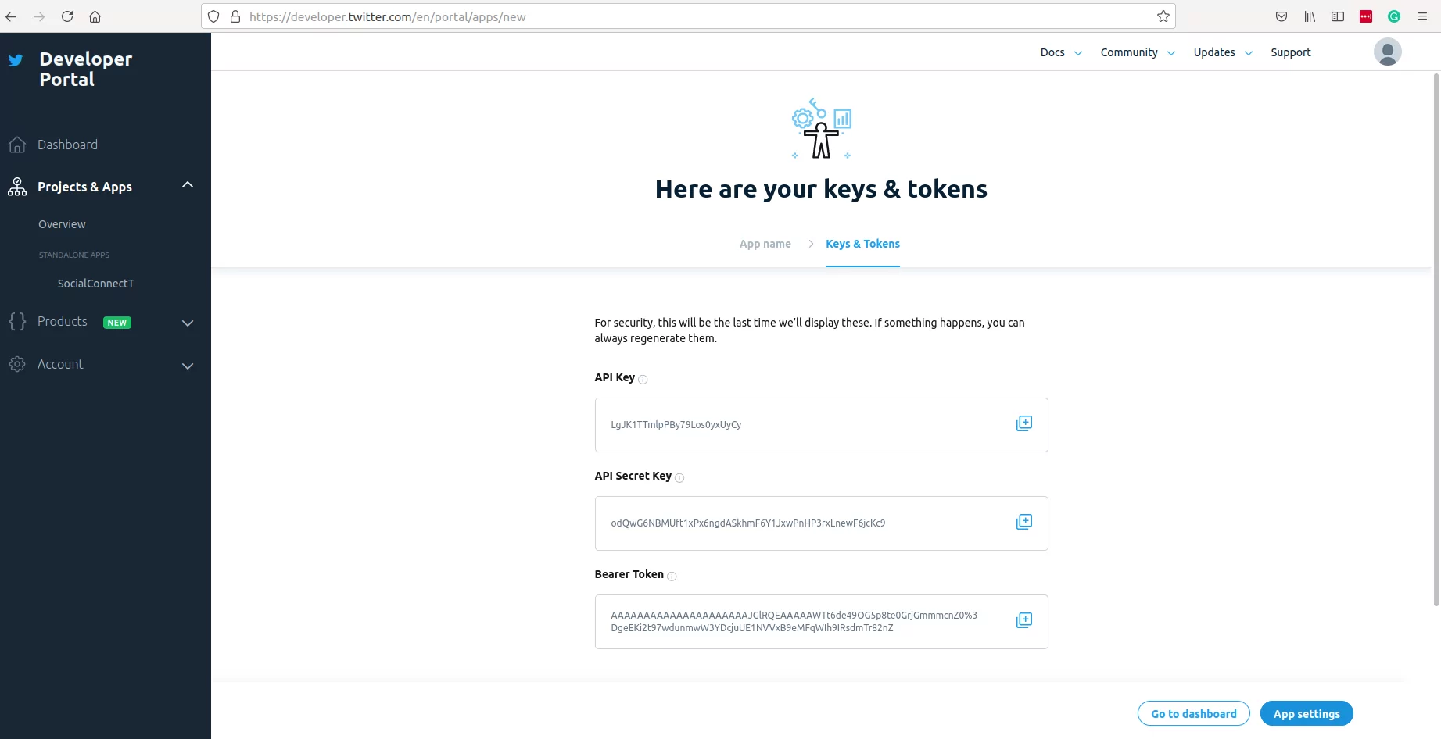
Task: Click the page vertical scrollbar
Action: 1436,340
